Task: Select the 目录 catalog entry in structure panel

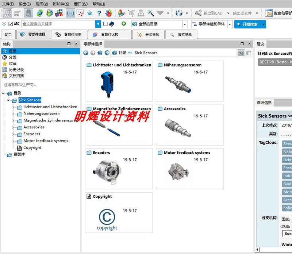Action: click(41, 51)
